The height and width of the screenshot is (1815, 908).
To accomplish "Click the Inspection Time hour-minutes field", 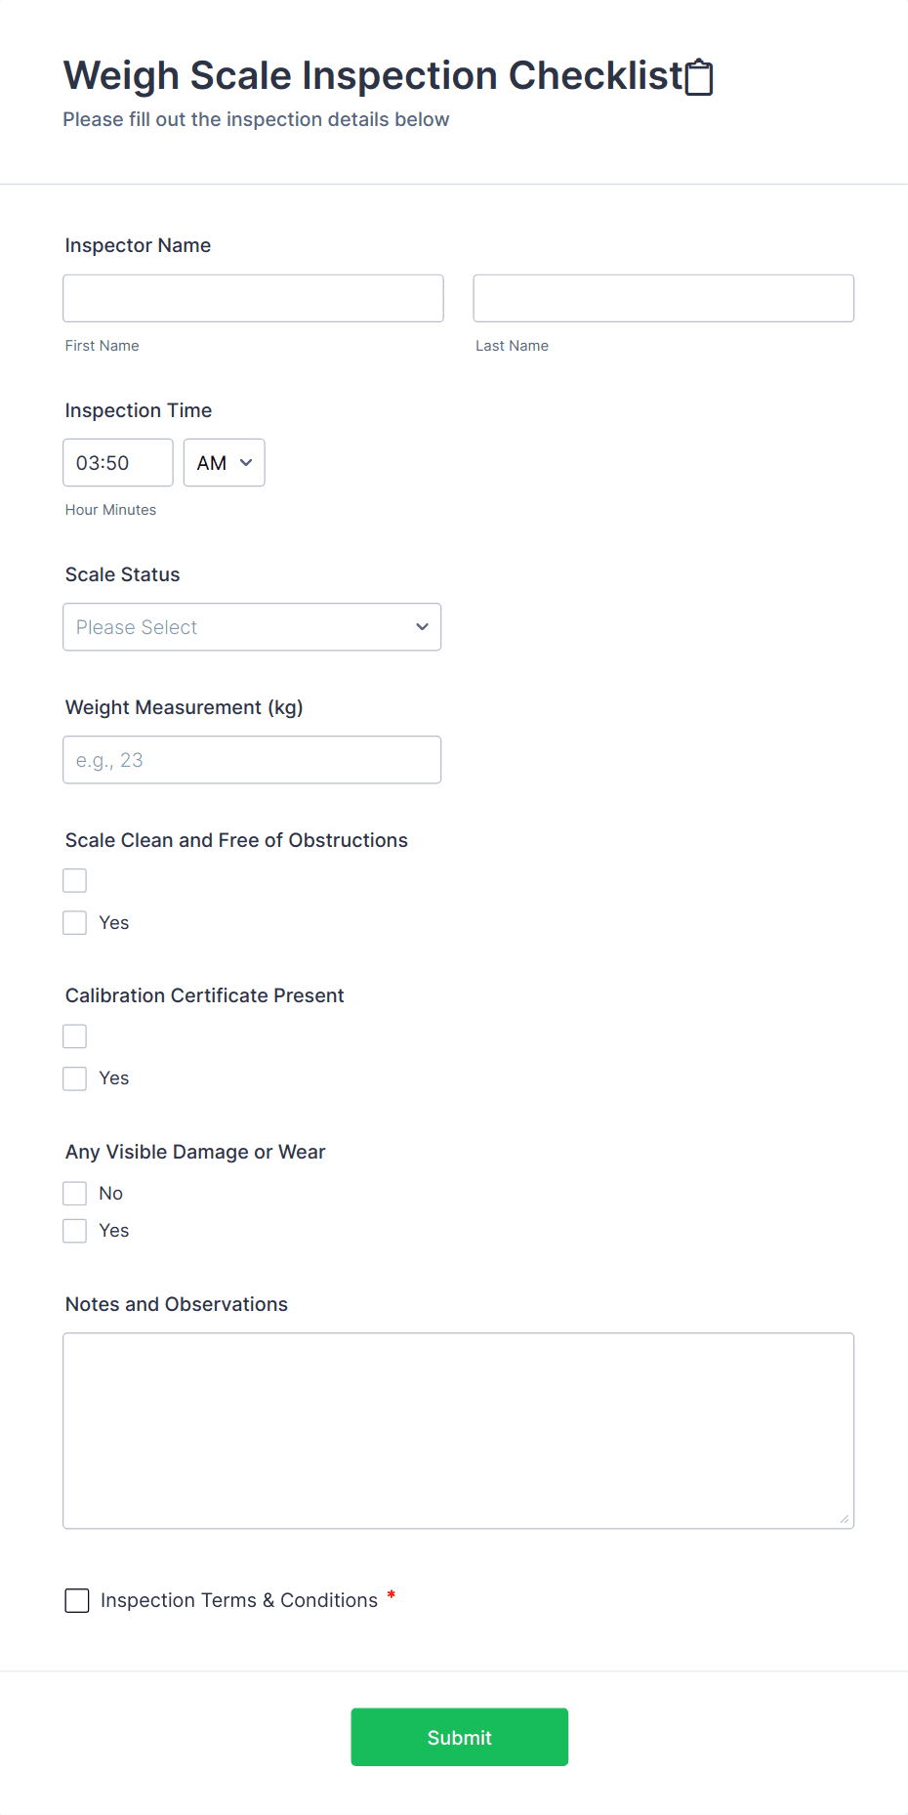I will pyautogui.click(x=117, y=463).
